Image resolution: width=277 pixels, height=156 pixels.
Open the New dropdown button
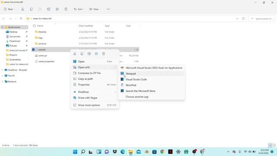click(10, 9)
